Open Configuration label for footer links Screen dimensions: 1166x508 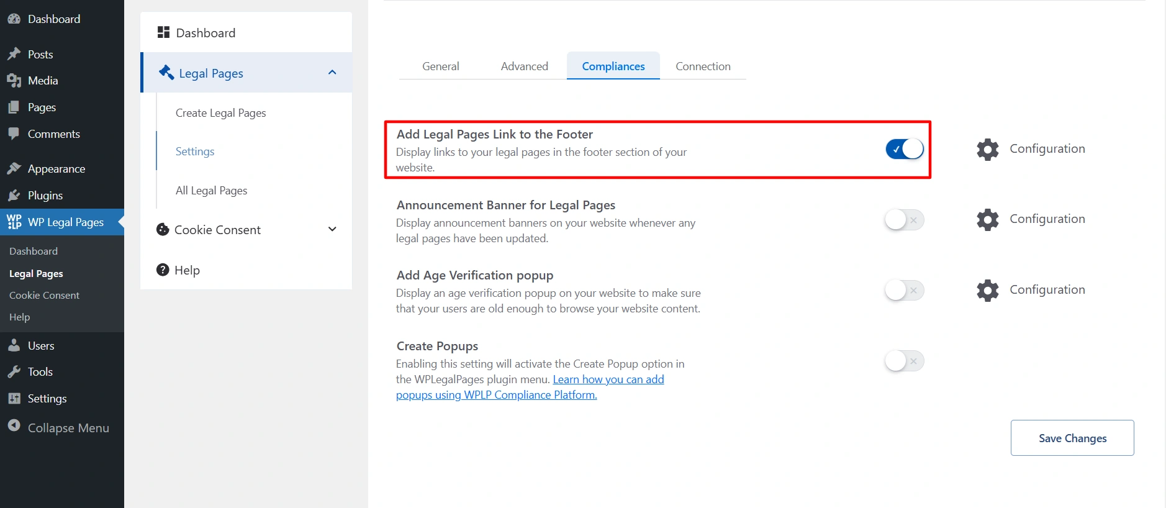tap(1047, 148)
